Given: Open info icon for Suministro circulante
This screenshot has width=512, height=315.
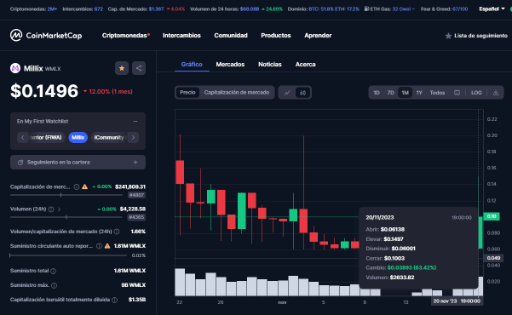Looking at the screenshot, I should click(x=99, y=246).
